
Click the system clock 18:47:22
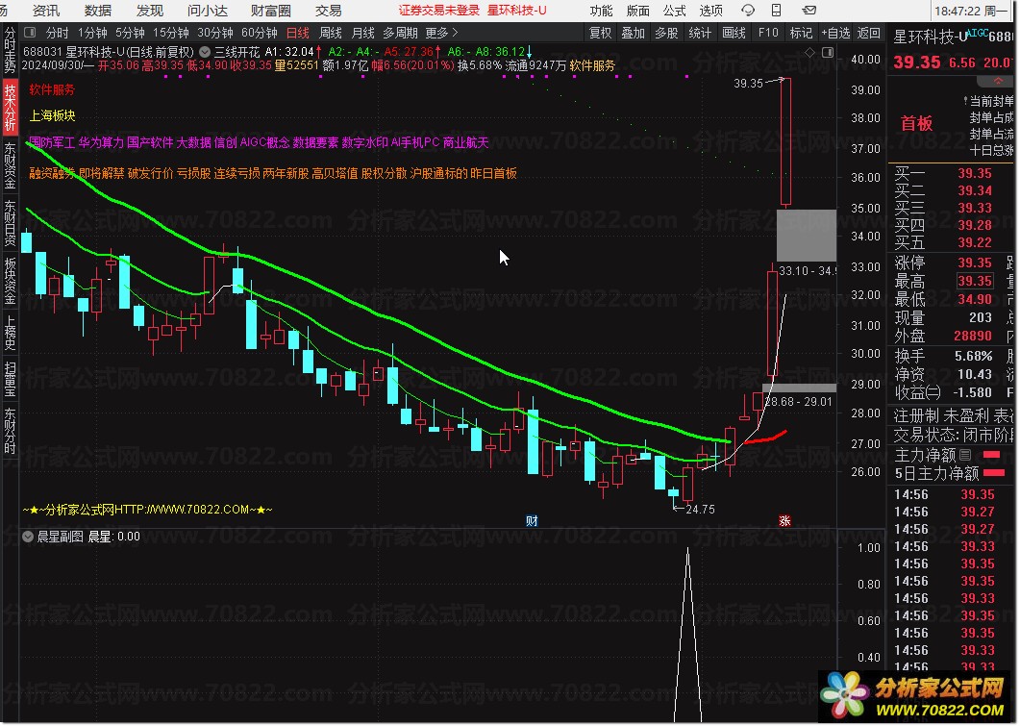click(x=958, y=12)
